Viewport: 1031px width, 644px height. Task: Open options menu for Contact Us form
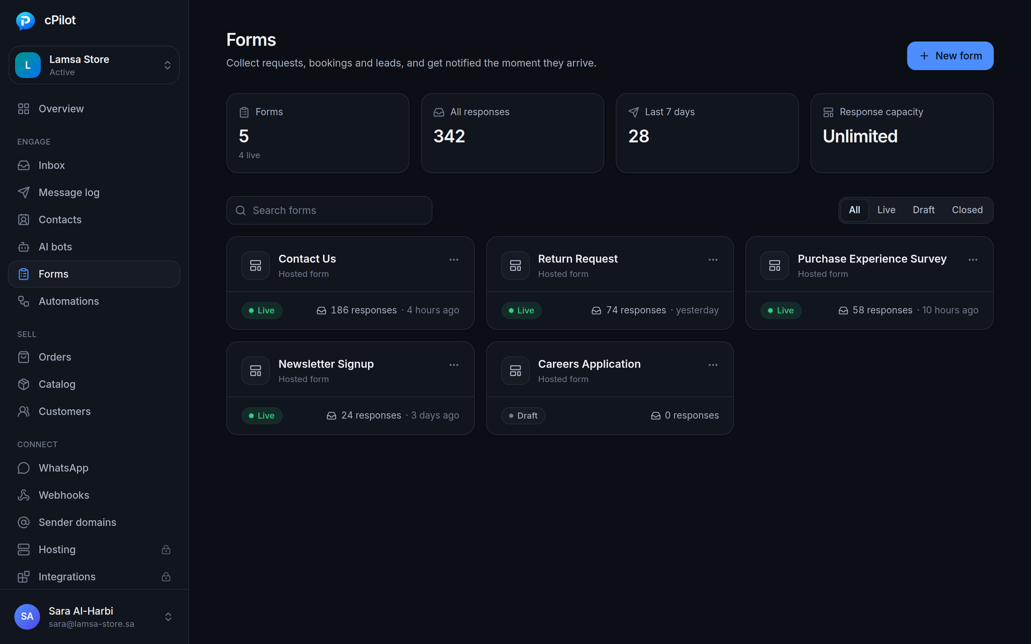(454, 260)
